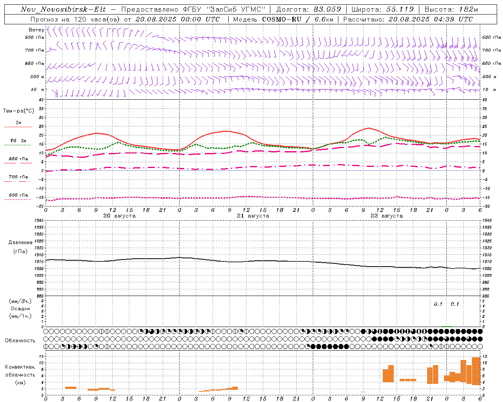Image resolution: width=503 pixels, height=402 pixels.
Task: Click the calculation time 20.08.2025 04:39 UTC
Action: coord(430,19)
